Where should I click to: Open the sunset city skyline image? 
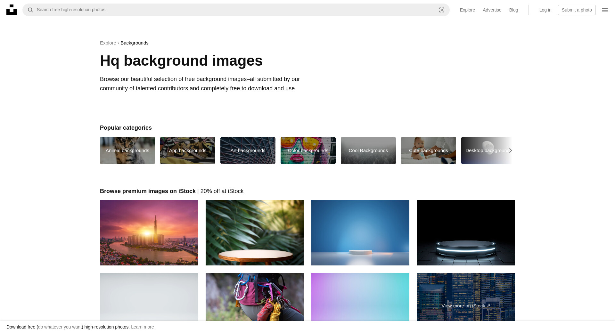point(149,233)
